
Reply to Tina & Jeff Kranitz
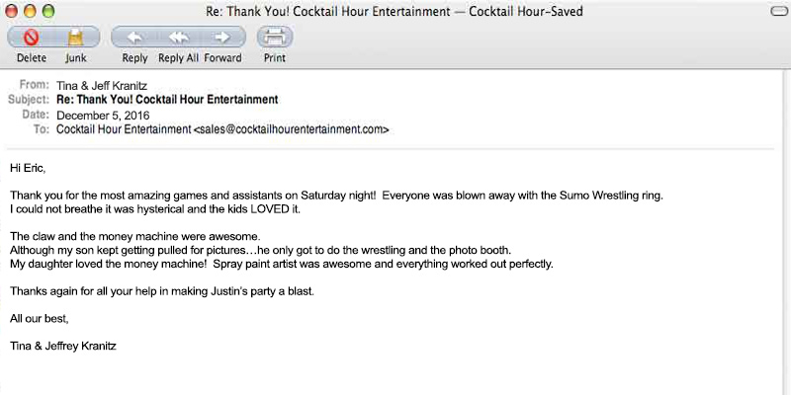point(134,39)
